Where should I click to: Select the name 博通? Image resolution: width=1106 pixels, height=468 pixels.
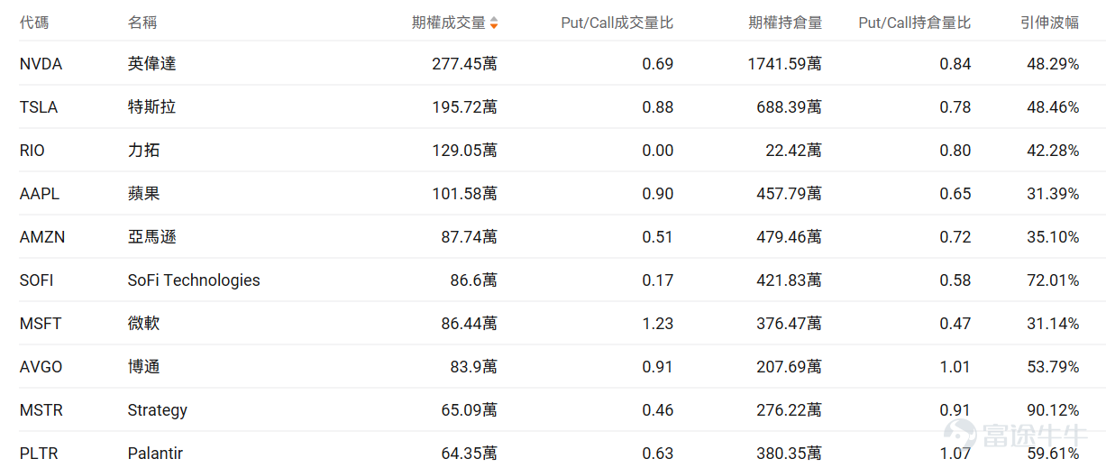click(144, 367)
